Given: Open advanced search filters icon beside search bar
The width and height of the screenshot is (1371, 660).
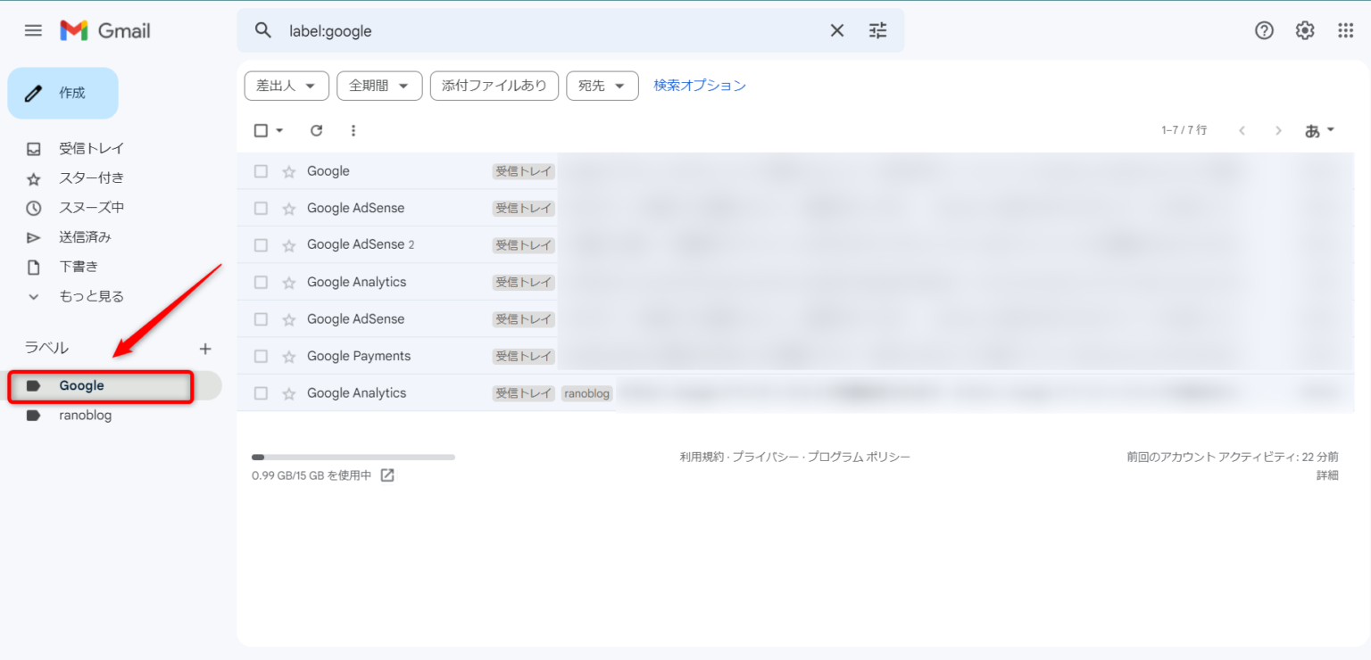Looking at the screenshot, I should click(877, 29).
